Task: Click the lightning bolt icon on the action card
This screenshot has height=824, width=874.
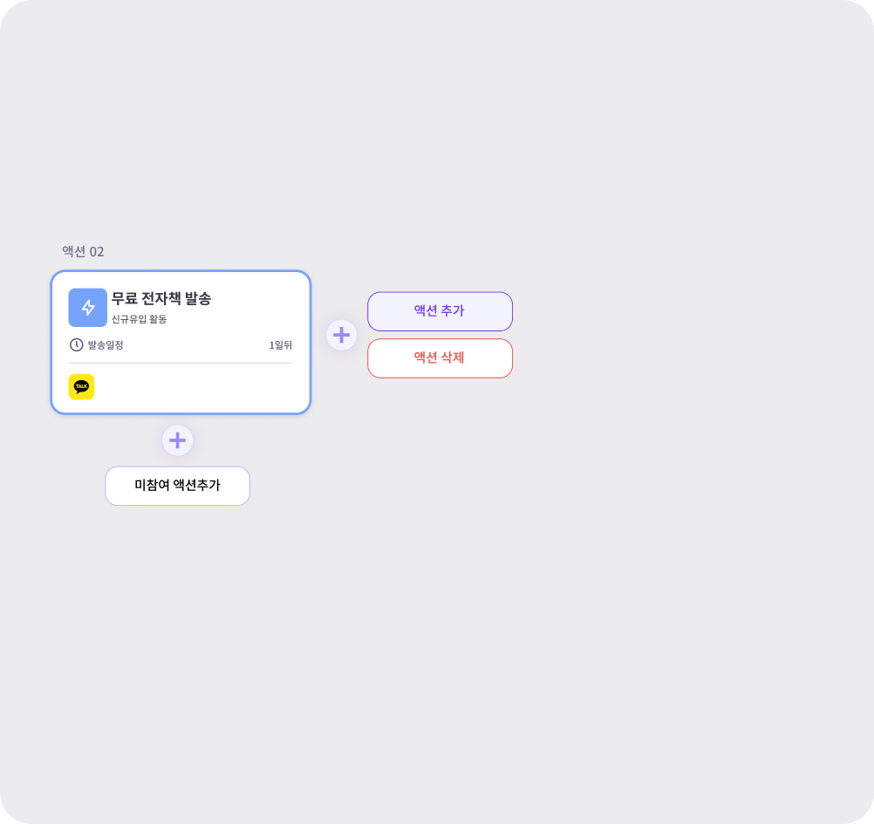Action: pos(87,307)
